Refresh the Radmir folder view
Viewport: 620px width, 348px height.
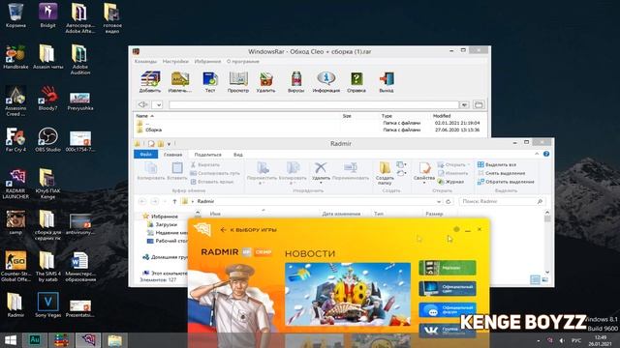point(448,202)
